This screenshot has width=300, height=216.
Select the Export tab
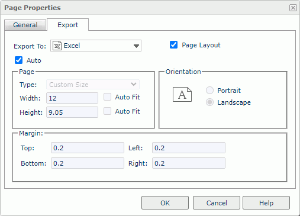point(67,25)
